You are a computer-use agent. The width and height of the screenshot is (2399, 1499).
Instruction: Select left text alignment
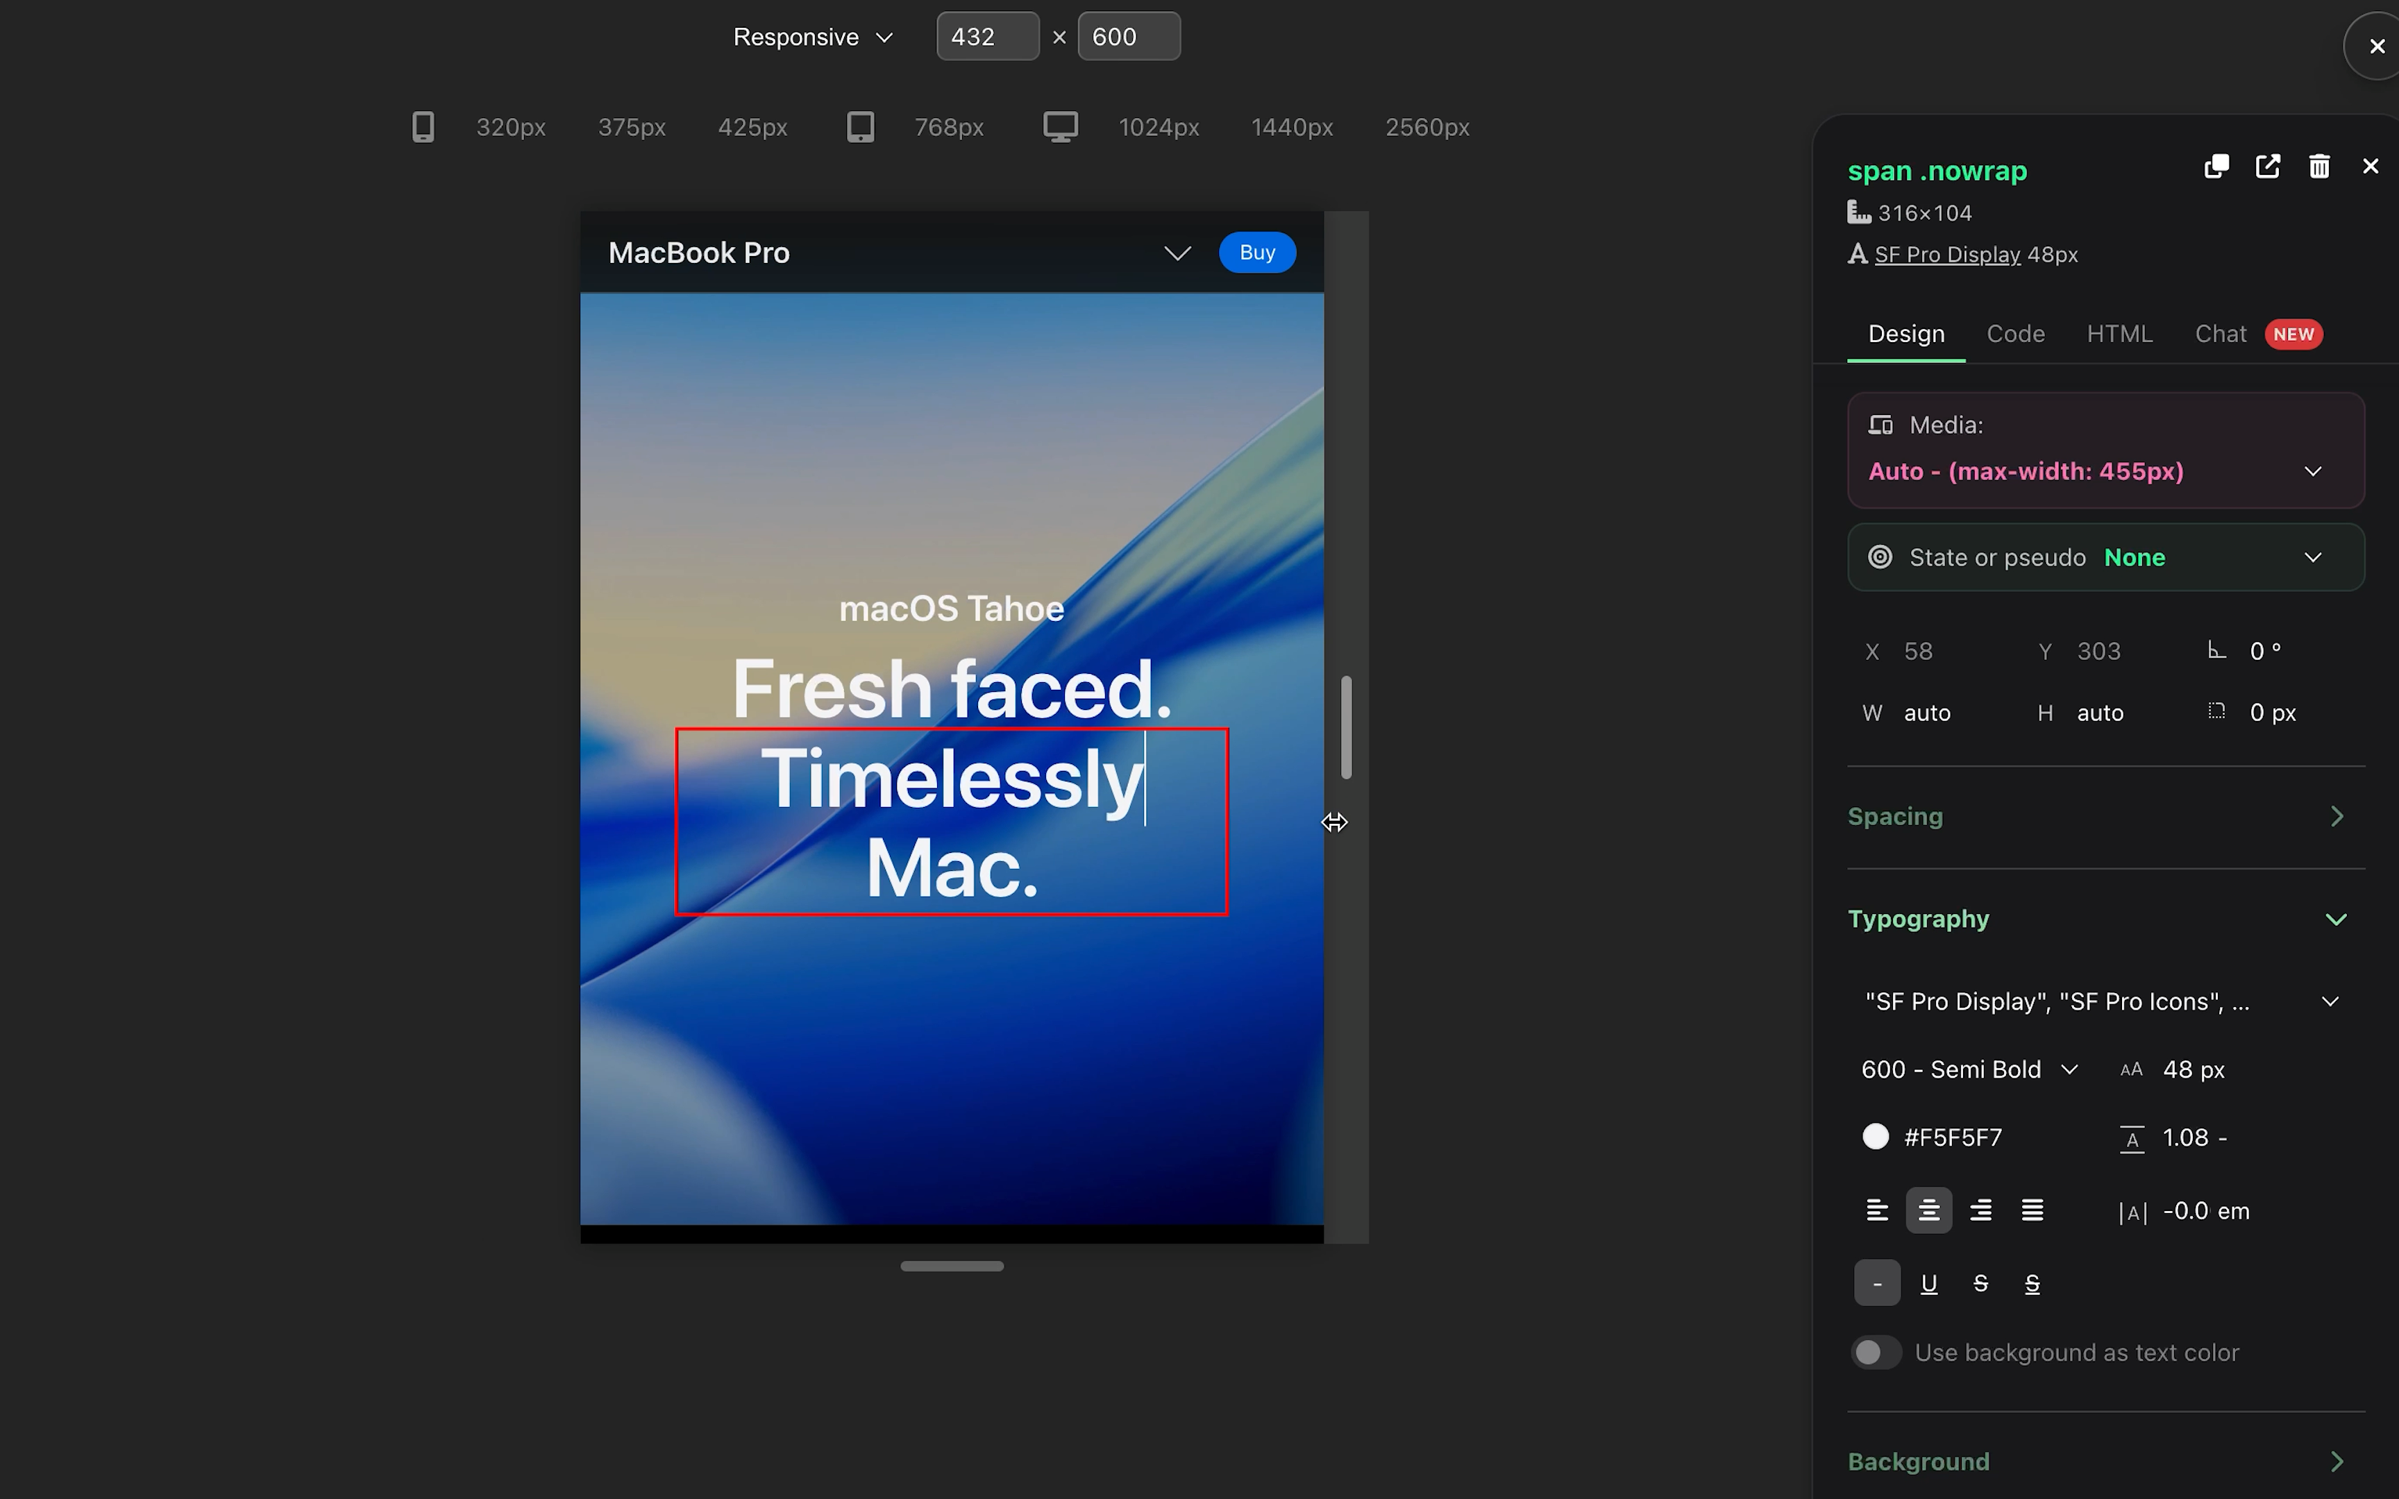(1876, 1210)
